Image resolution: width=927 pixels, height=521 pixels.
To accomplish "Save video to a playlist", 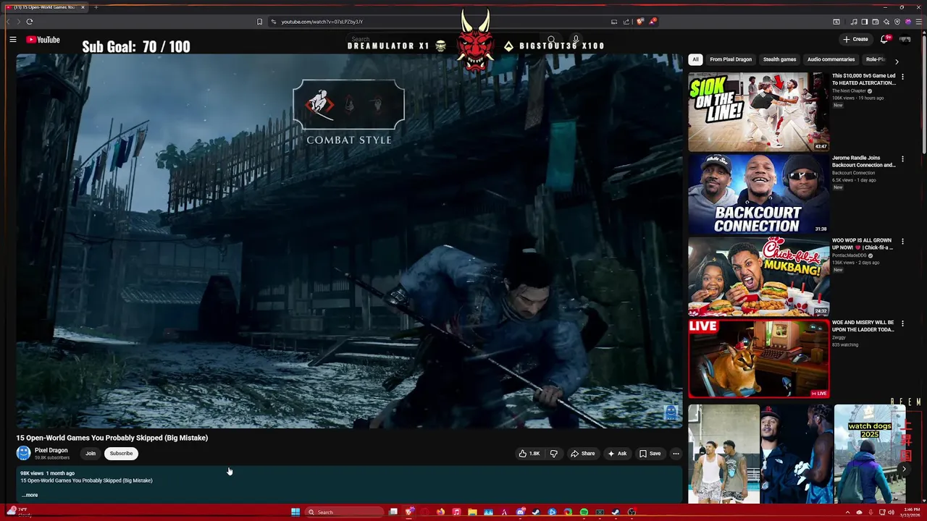I will [x=650, y=454].
